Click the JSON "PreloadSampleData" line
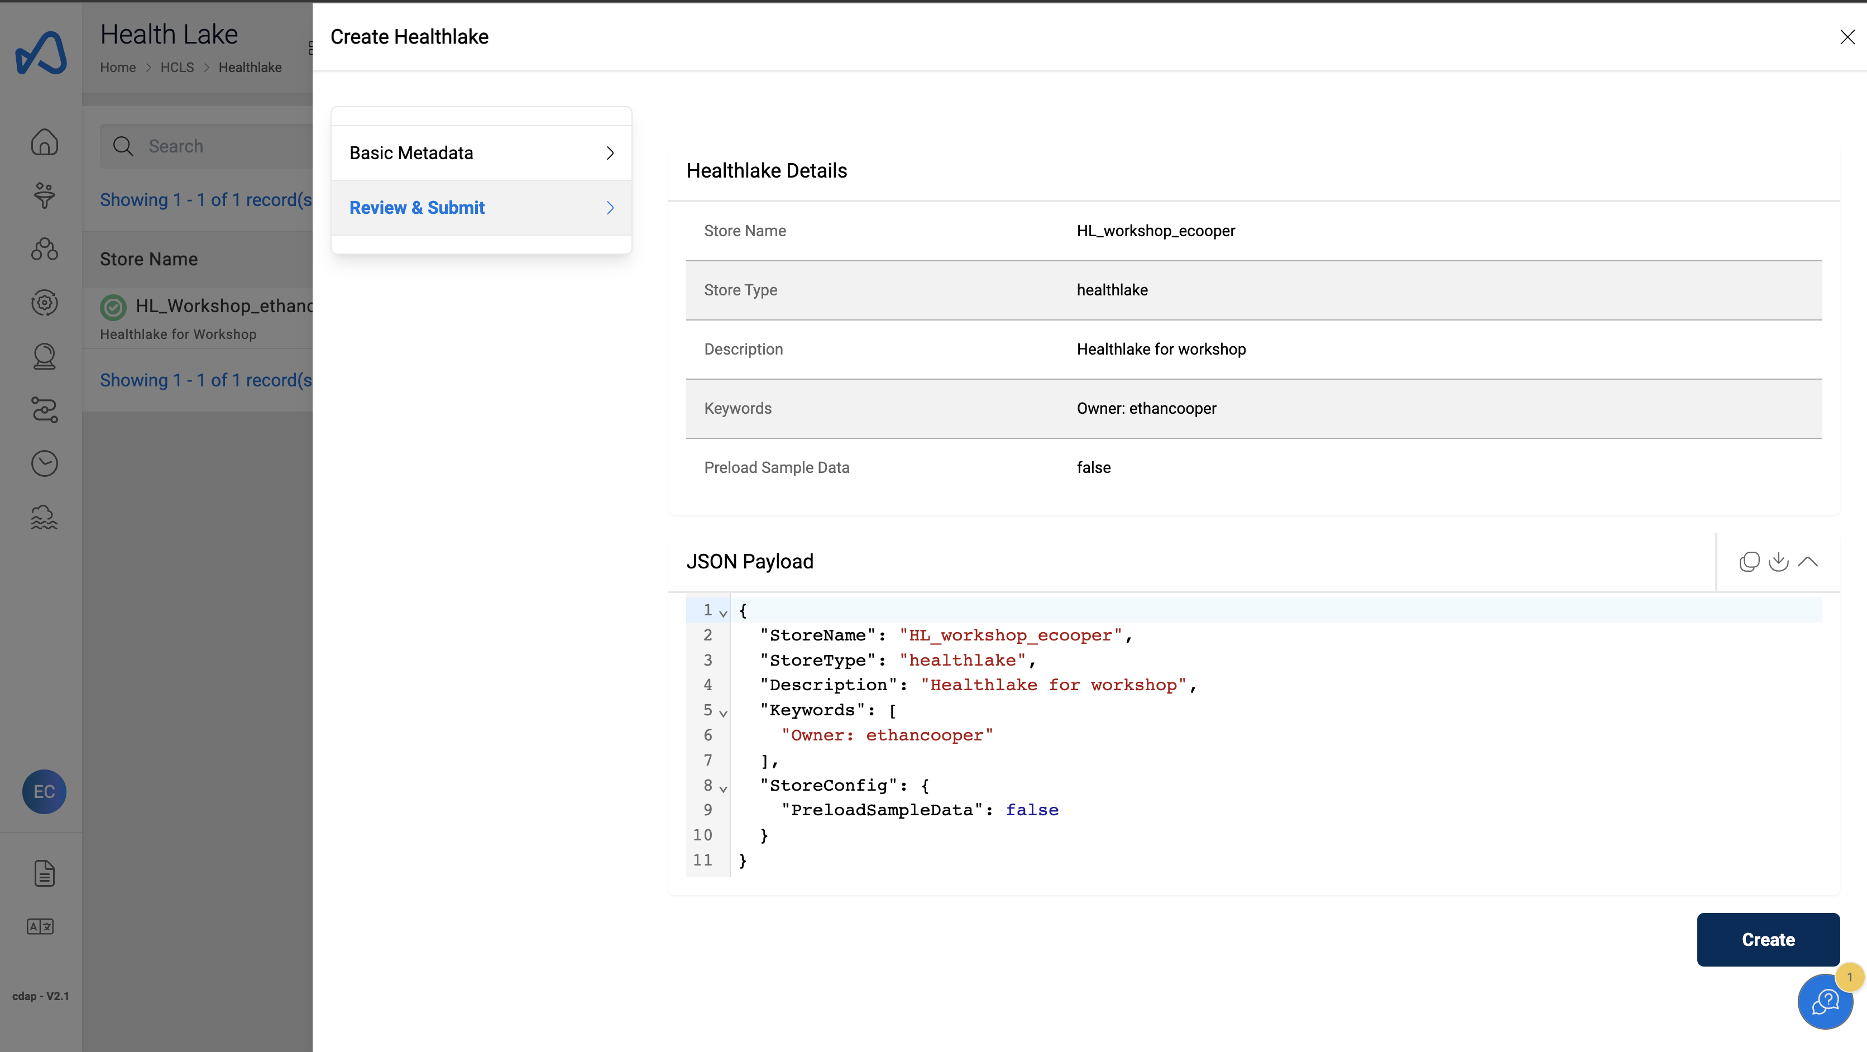The width and height of the screenshot is (1867, 1052). click(x=920, y=810)
